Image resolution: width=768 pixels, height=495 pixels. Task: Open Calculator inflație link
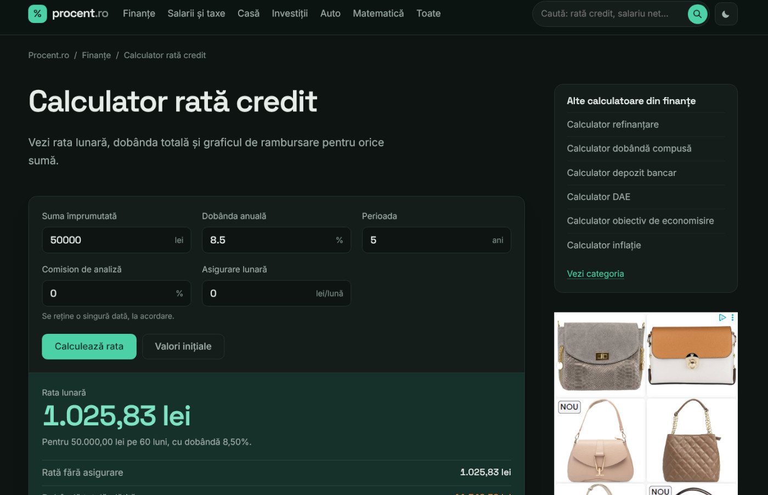click(x=604, y=245)
